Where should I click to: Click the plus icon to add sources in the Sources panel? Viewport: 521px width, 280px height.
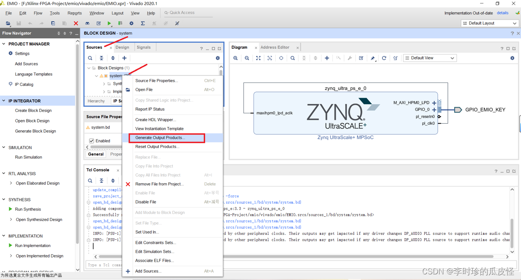(x=124, y=58)
